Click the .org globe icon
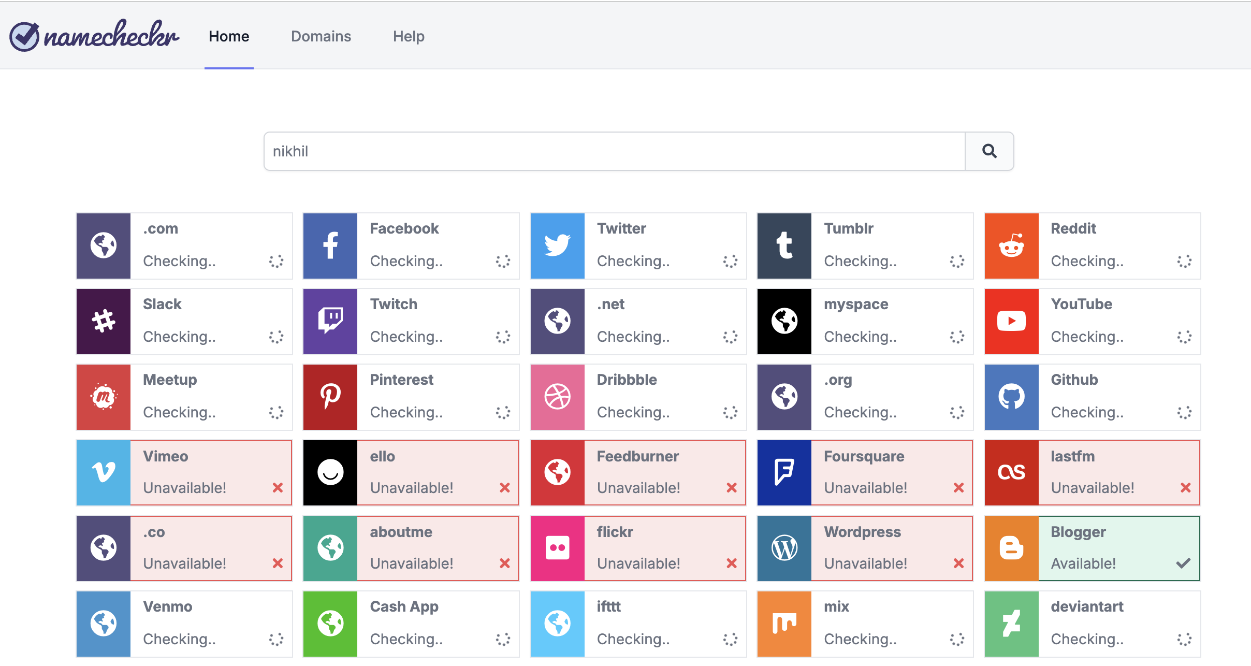Screen dimensions: 1251x666 click(784, 397)
